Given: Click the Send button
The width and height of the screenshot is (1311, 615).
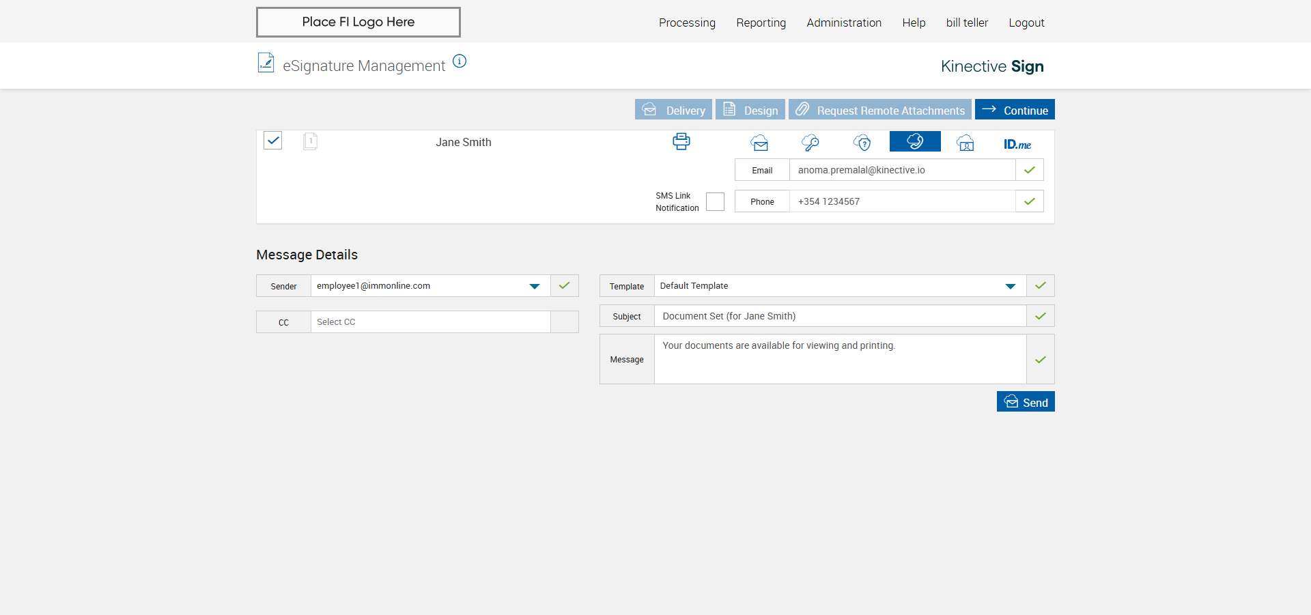Looking at the screenshot, I should pyautogui.click(x=1026, y=402).
